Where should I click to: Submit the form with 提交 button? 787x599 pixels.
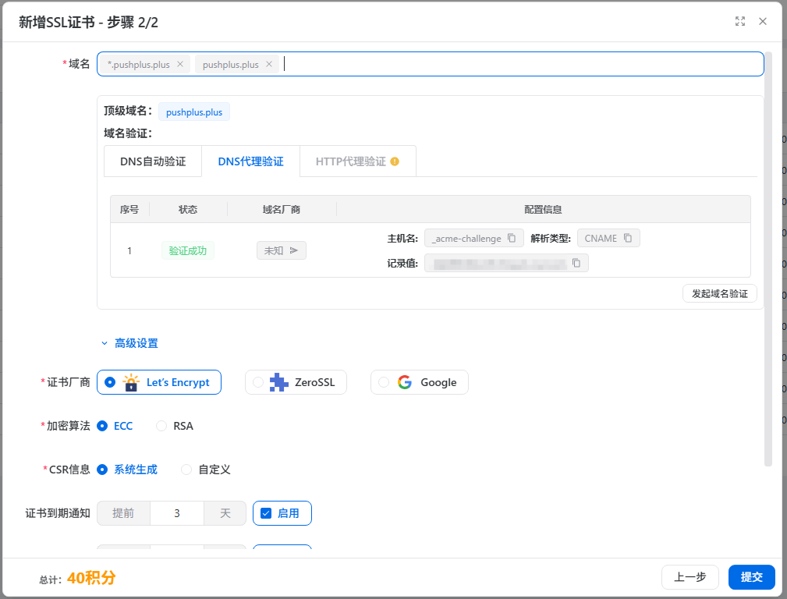[x=751, y=577]
